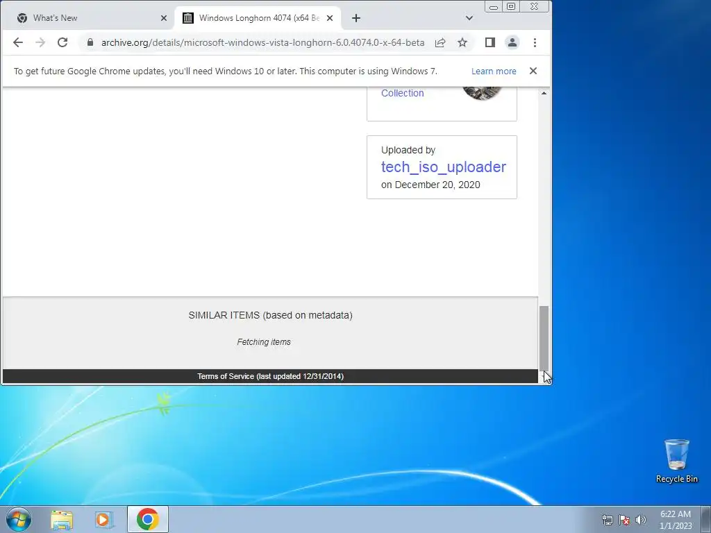This screenshot has height=533, width=711.
Task: Open Chrome profile avatar
Action: (x=512, y=42)
